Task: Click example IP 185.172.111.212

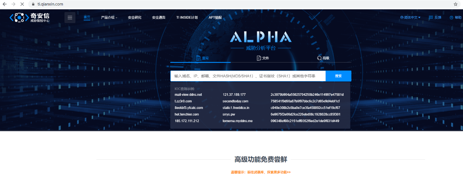Action: click(x=187, y=121)
